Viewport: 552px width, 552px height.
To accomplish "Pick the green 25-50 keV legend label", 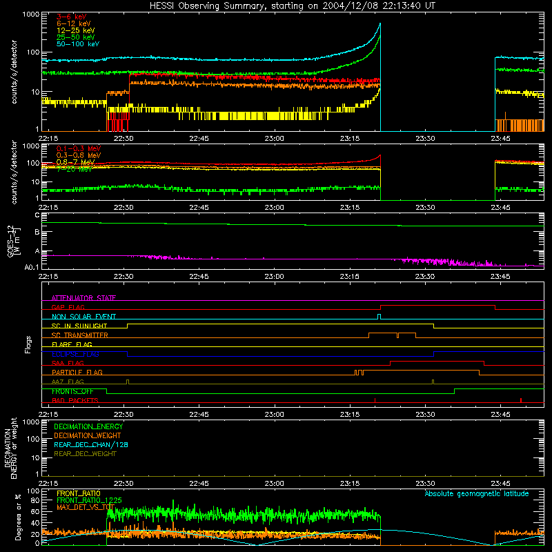I will coord(76,37).
